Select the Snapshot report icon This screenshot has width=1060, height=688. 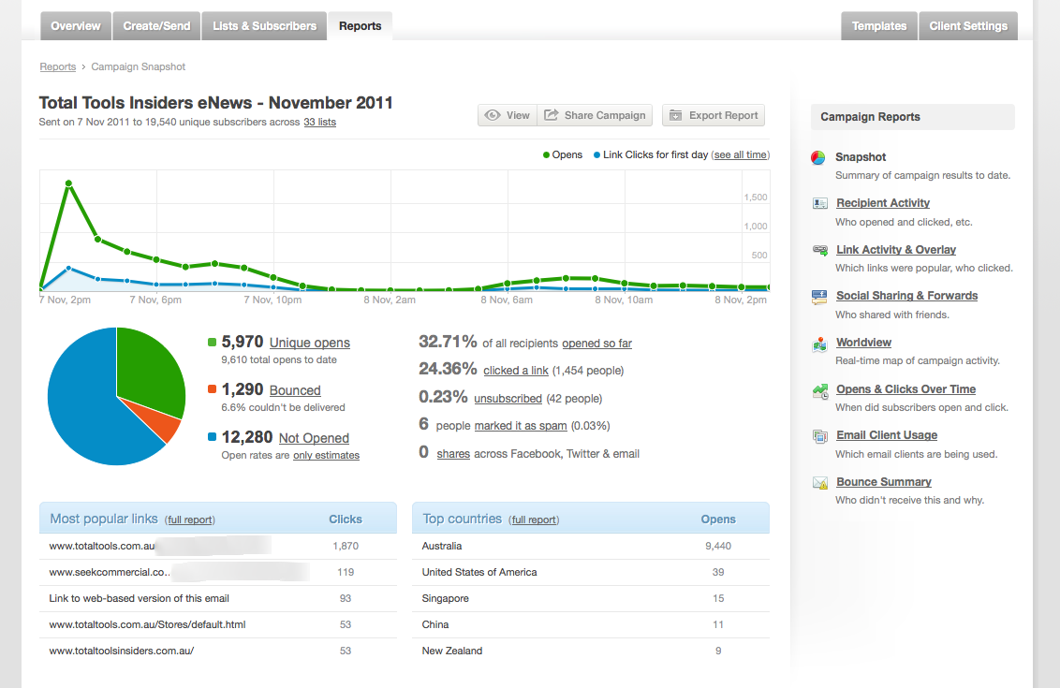(818, 157)
